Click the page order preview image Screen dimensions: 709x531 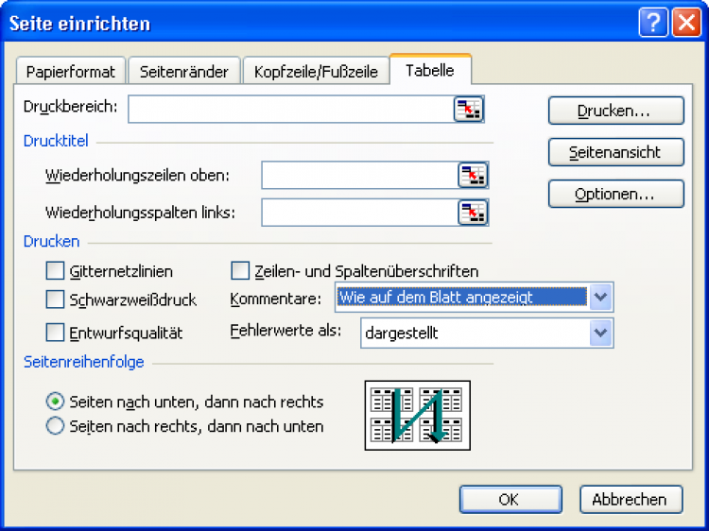[417, 414]
